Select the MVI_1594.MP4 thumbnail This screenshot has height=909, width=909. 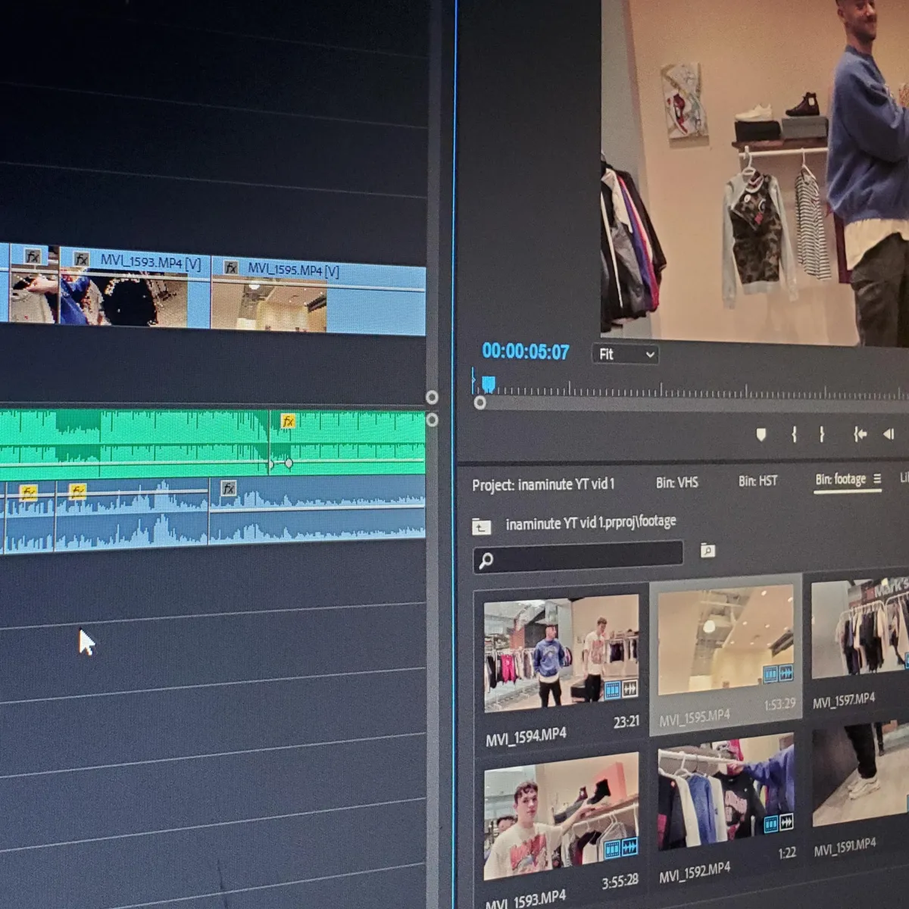(x=561, y=654)
